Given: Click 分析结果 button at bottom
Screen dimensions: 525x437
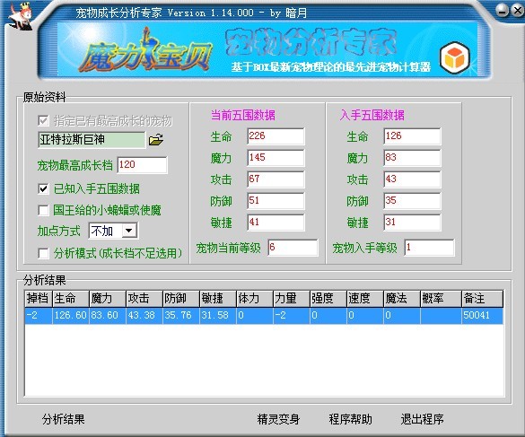Looking at the screenshot, I should [64, 419].
